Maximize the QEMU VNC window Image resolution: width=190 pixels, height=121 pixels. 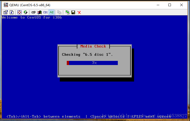click(x=170, y=5)
